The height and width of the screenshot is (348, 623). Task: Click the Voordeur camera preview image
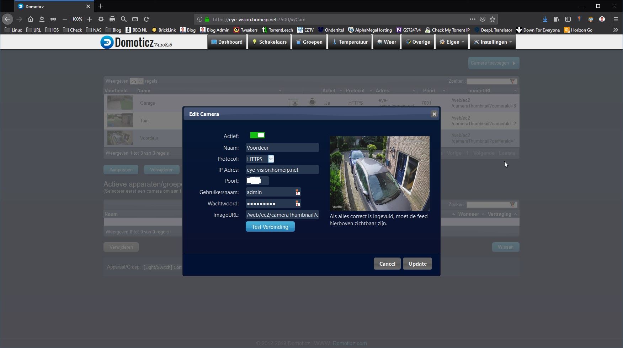[x=379, y=173]
